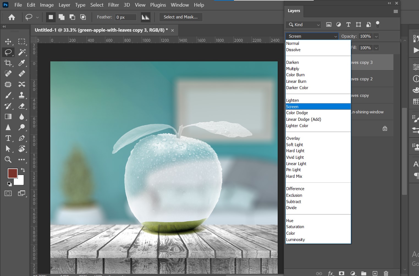Click the Select and Mask button

181,17
